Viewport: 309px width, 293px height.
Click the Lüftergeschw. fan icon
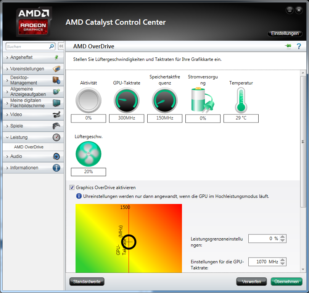coord(89,154)
